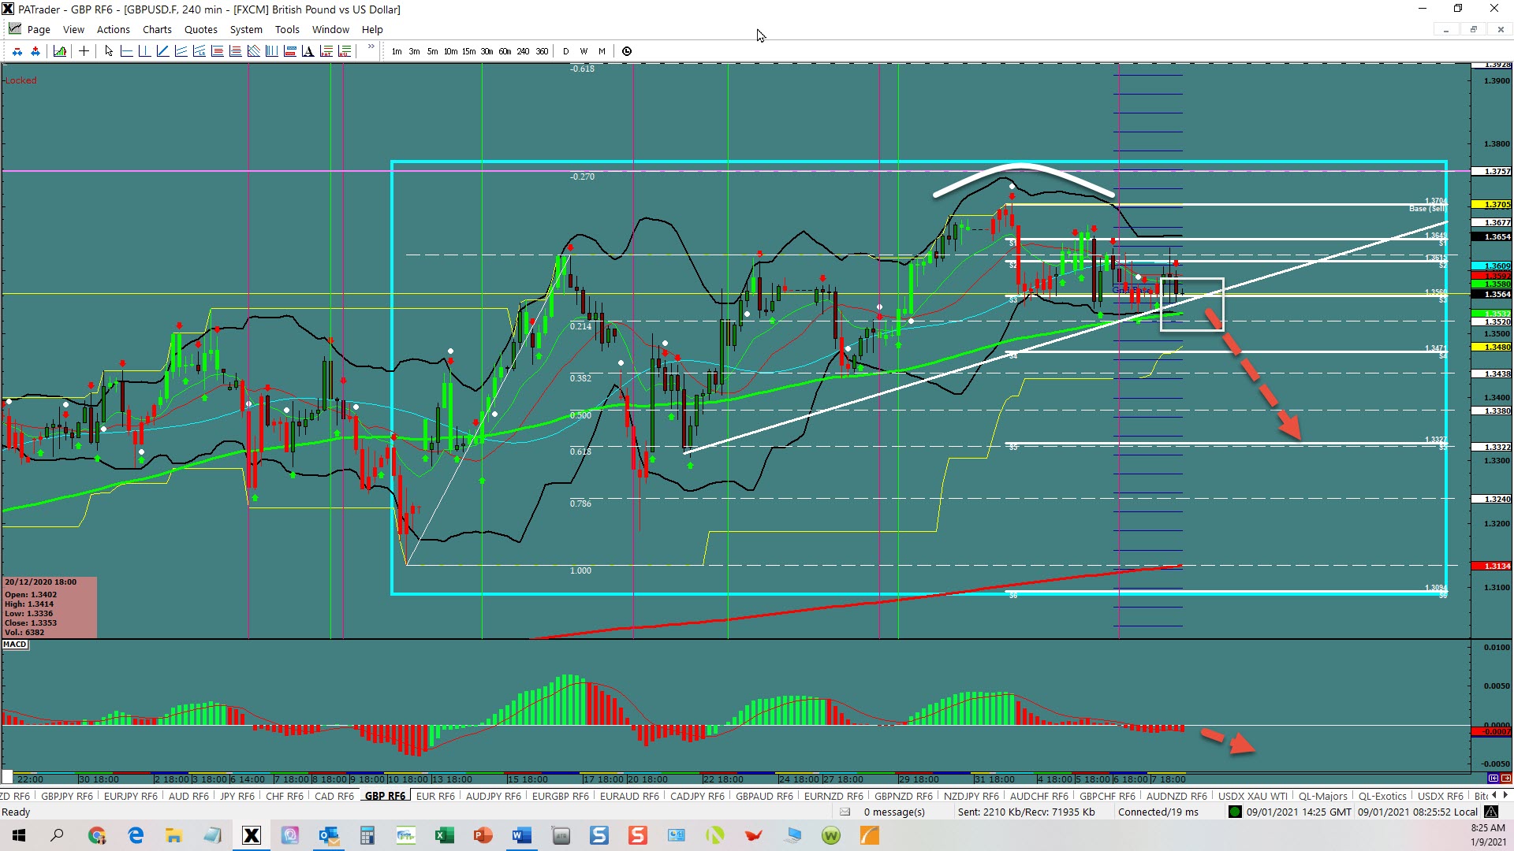
Task: Open the Help menu
Action: (x=372, y=29)
